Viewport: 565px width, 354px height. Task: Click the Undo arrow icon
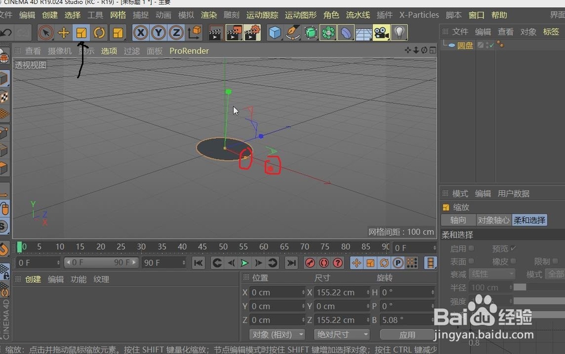[6, 33]
